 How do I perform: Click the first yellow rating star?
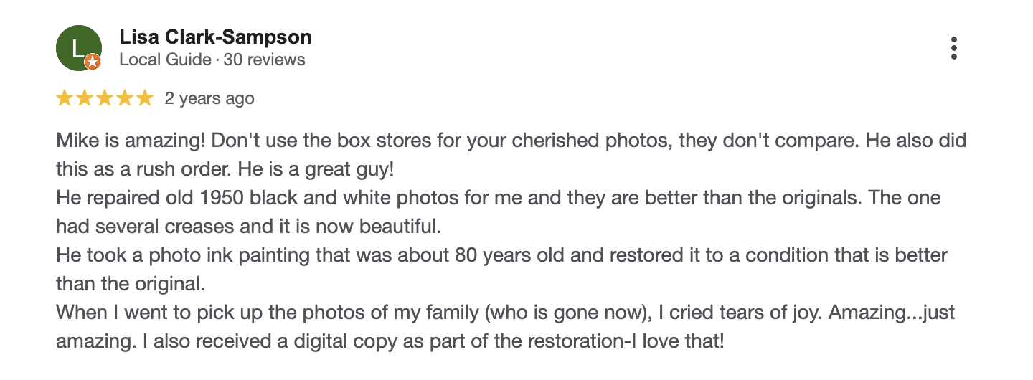pos(65,98)
